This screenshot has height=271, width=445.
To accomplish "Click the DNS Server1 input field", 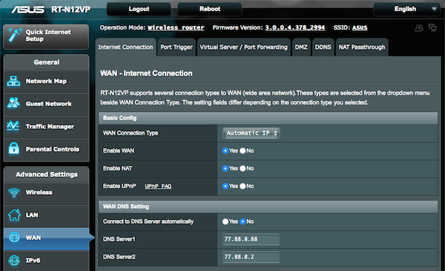I will [251, 239].
